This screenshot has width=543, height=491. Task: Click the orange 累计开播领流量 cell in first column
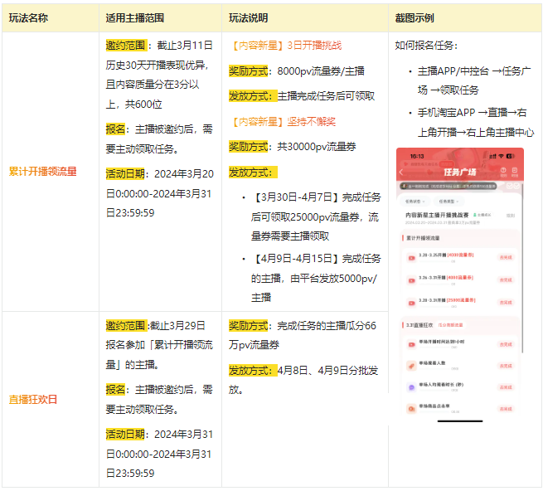click(42, 172)
